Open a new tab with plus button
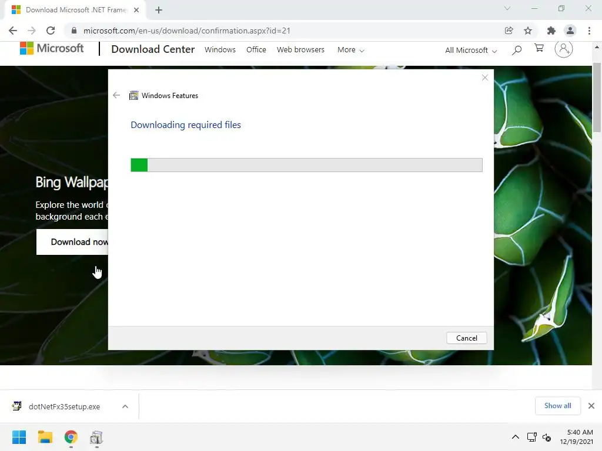 point(159,11)
